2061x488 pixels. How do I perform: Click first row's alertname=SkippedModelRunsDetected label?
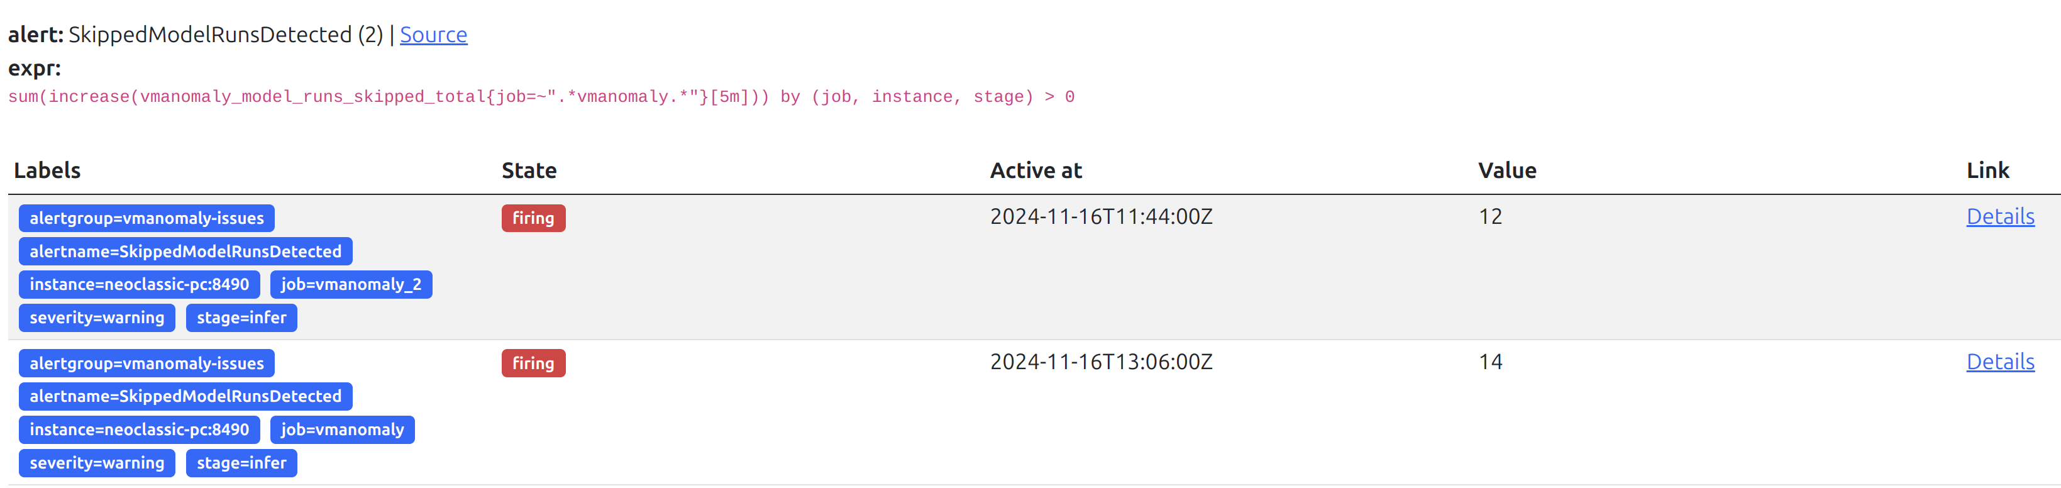pyautogui.click(x=185, y=251)
